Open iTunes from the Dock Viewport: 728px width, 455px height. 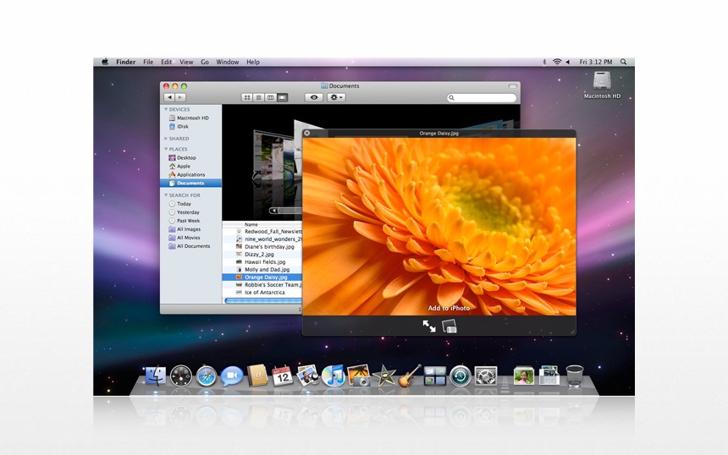point(333,376)
